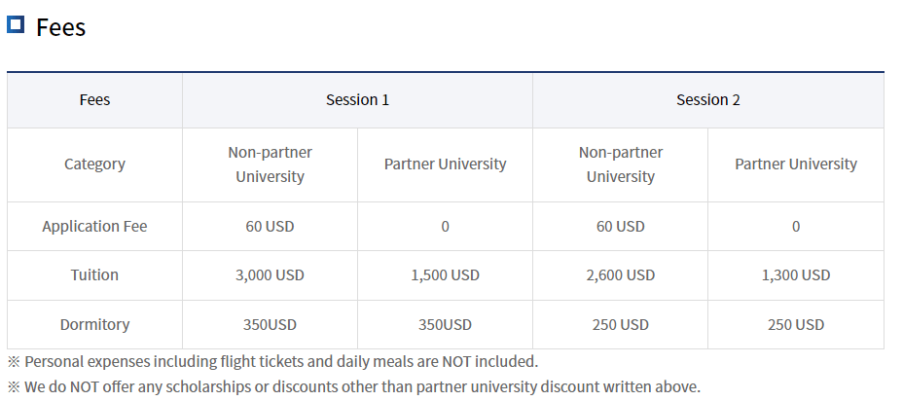
Task: Click Session 1 Partner University cell
Action: click(445, 164)
